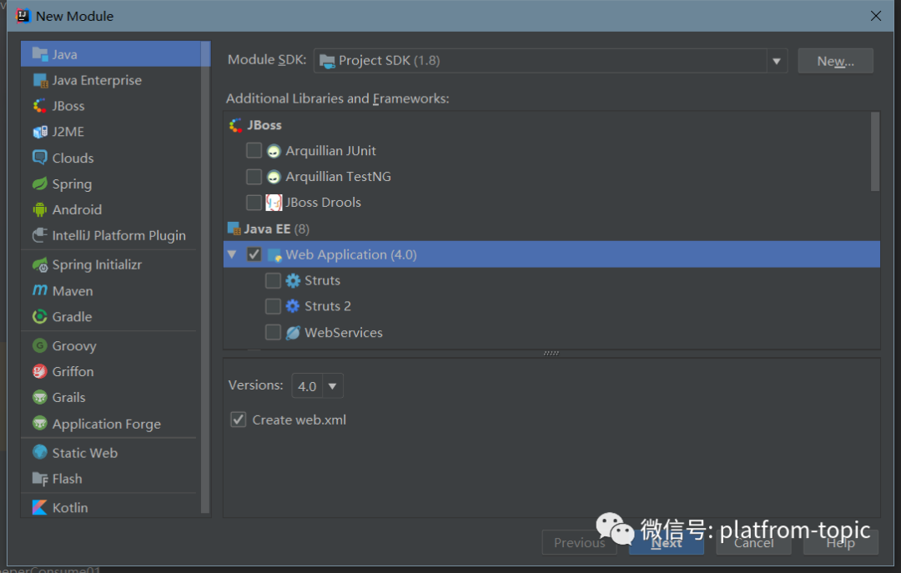Close the New Module dialog

pyautogui.click(x=876, y=16)
